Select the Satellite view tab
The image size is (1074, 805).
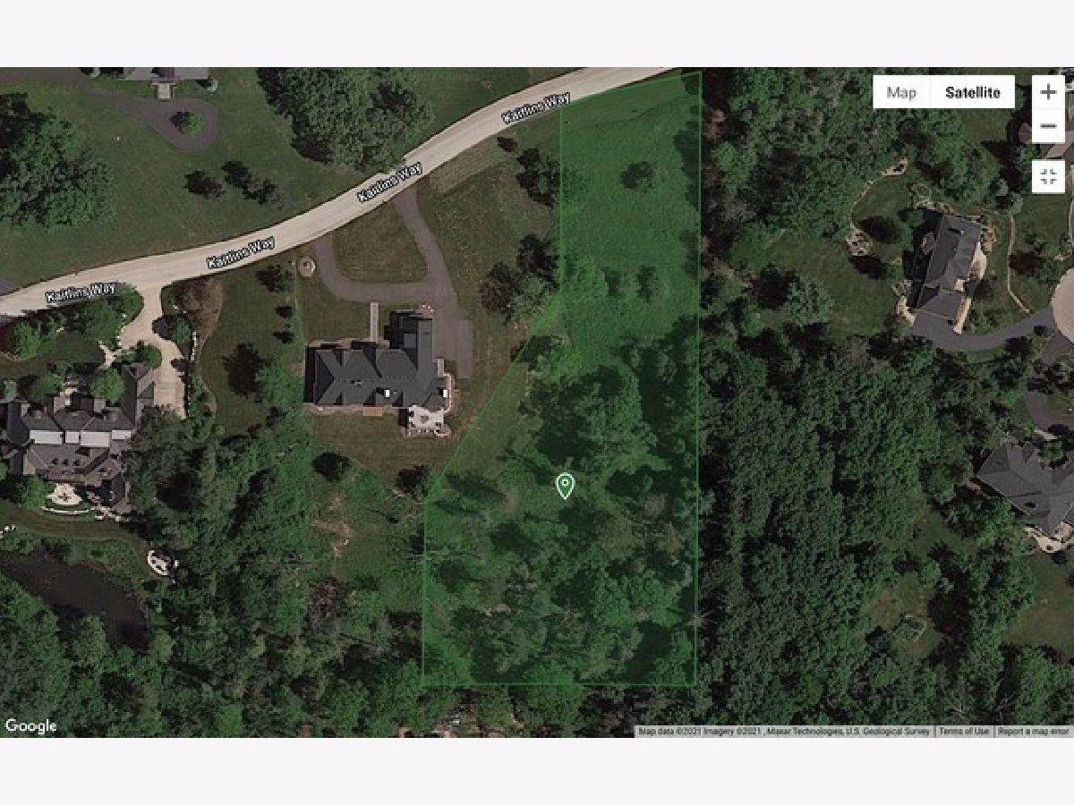tap(973, 92)
